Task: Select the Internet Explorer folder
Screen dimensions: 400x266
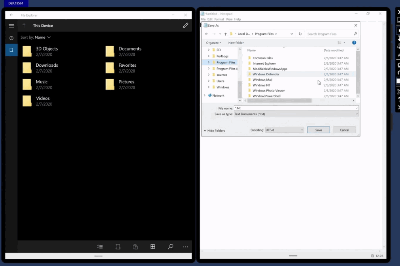Action: point(301,64)
